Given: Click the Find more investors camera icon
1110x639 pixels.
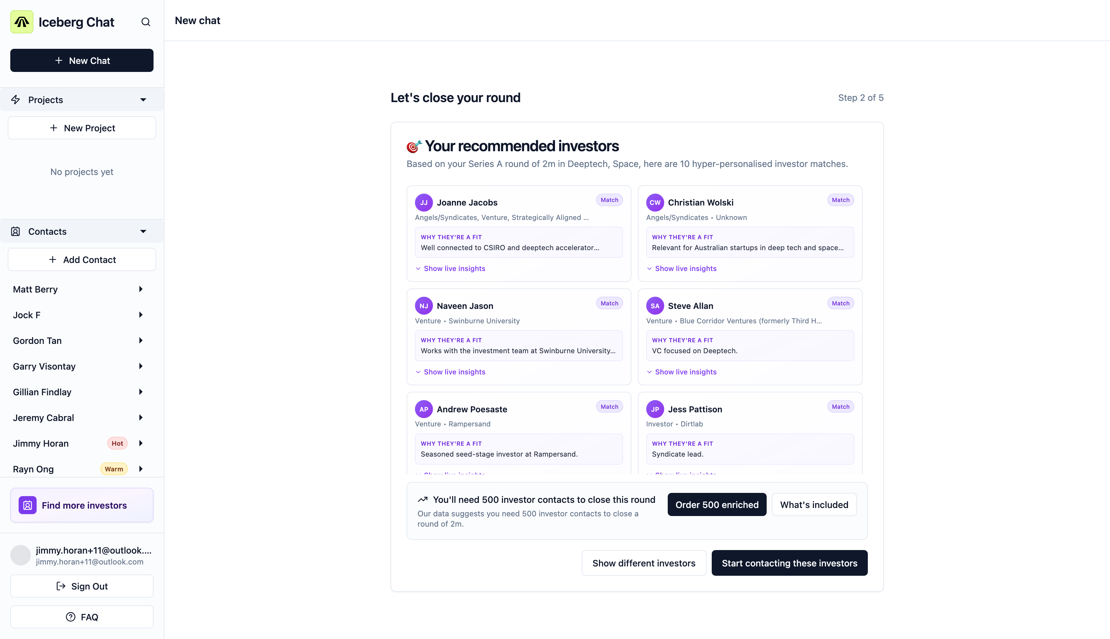Looking at the screenshot, I should [x=27, y=505].
